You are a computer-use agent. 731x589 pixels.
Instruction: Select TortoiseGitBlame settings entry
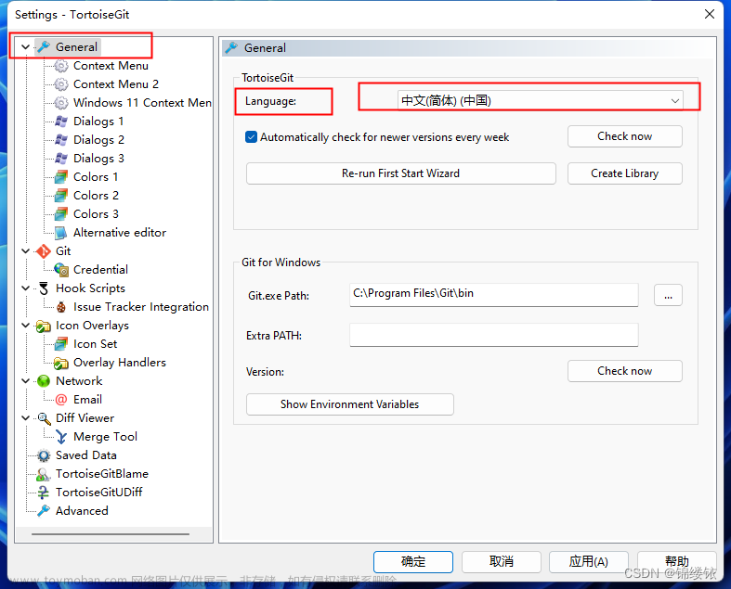click(x=102, y=474)
